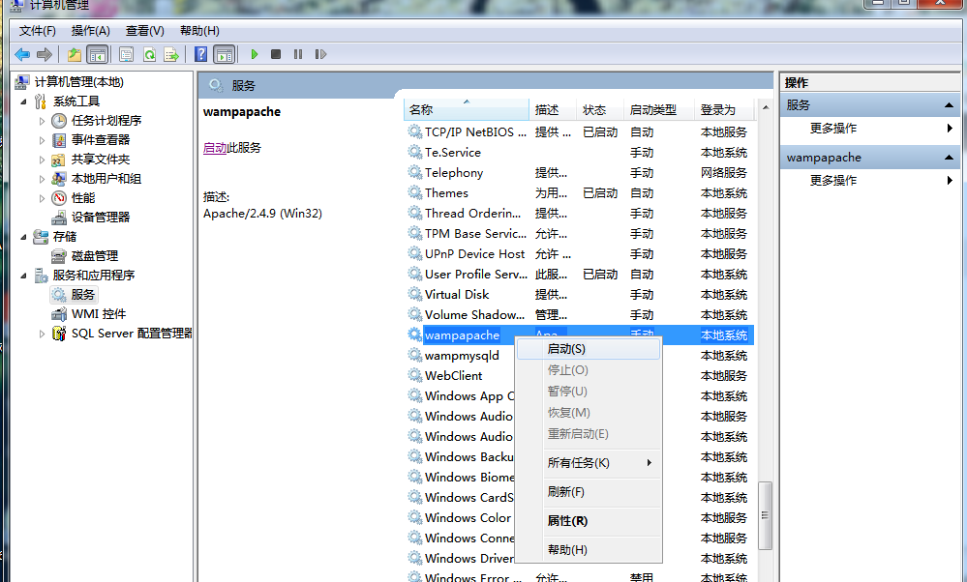Select the Themes service row
The image size is (967, 582).
(x=580, y=192)
